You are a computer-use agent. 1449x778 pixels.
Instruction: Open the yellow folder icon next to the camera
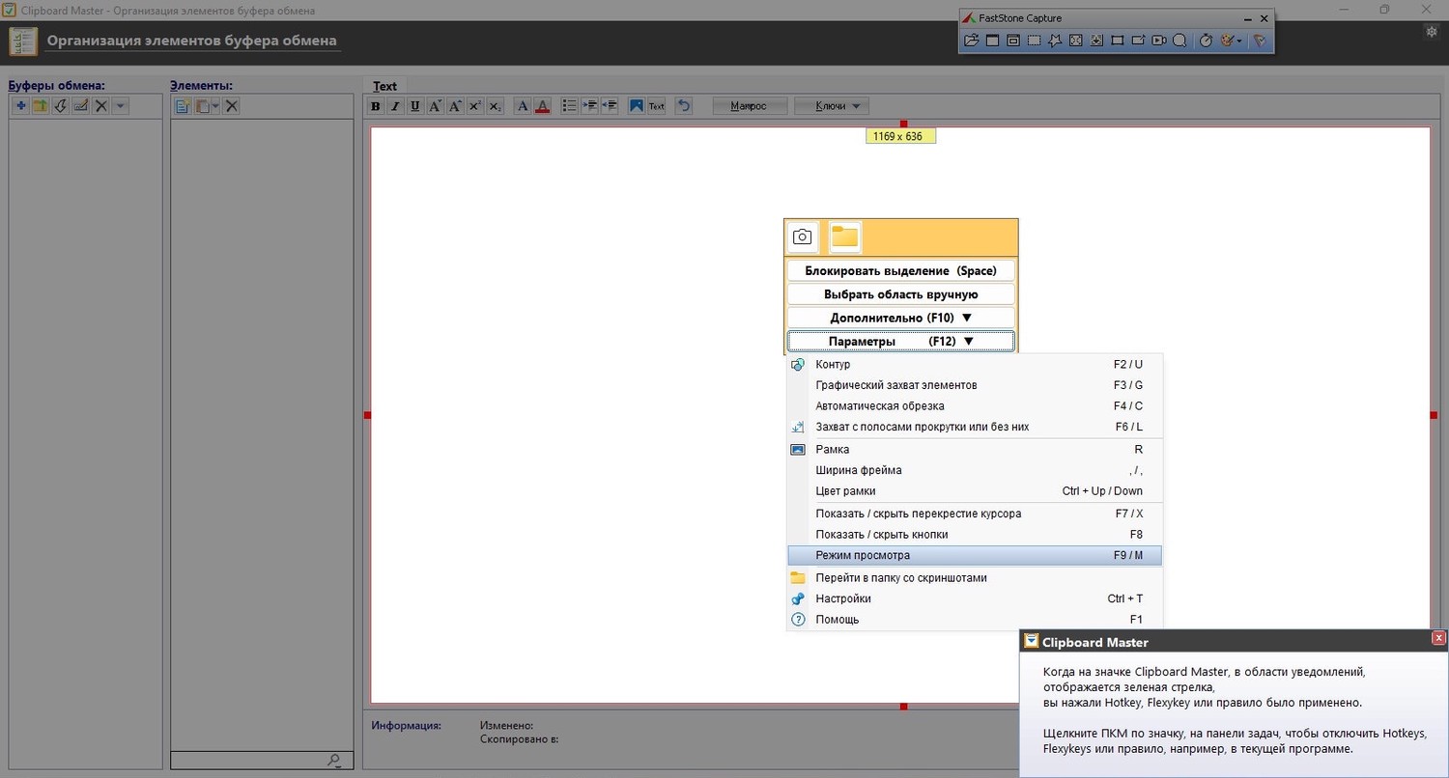point(845,236)
